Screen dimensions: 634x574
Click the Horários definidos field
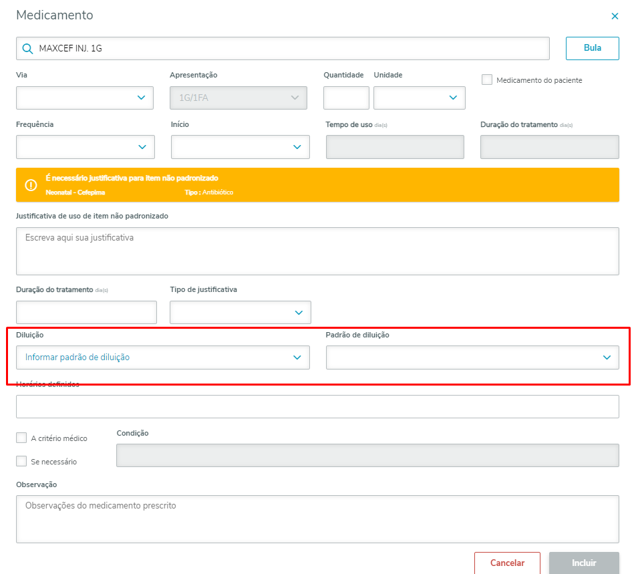click(x=317, y=406)
